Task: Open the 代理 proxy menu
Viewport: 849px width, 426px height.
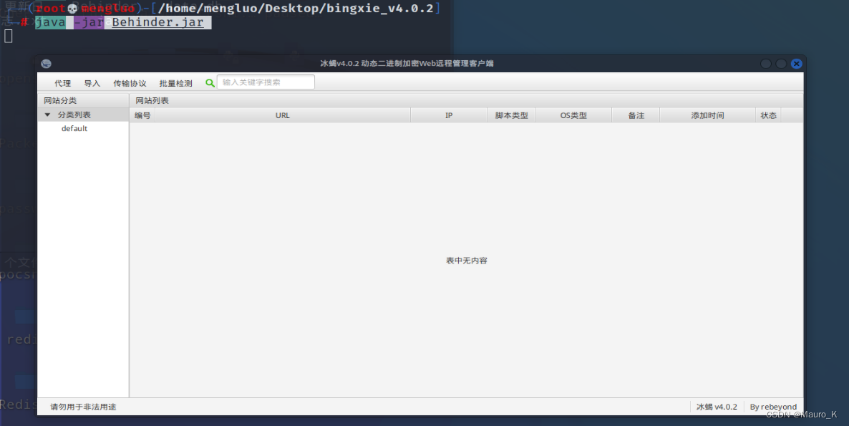Action: 62,82
